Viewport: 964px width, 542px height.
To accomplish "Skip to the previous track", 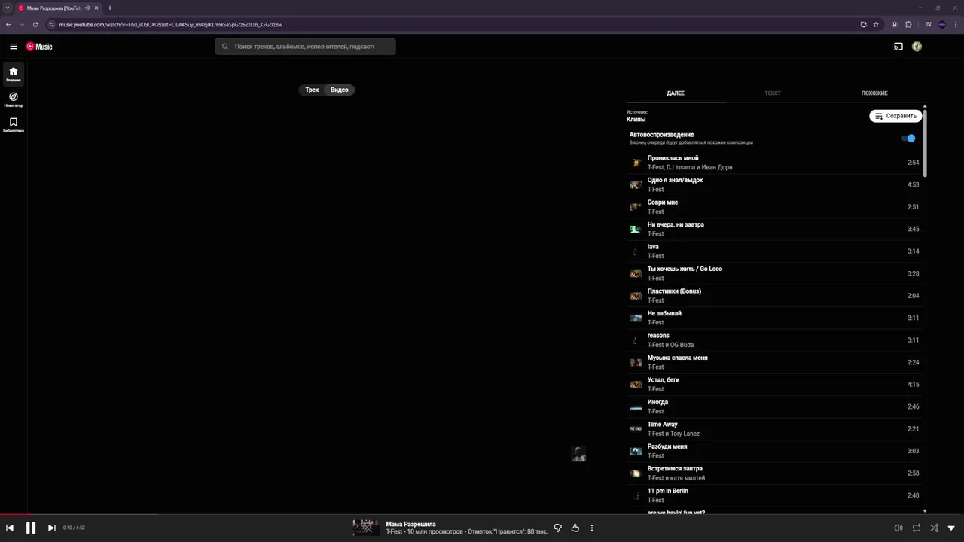I will 10,528.
